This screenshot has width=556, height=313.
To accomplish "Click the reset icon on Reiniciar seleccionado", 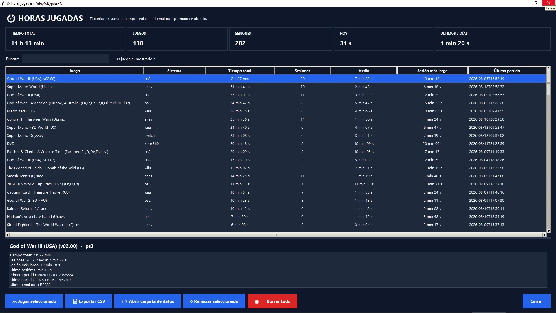I will point(191,301).
